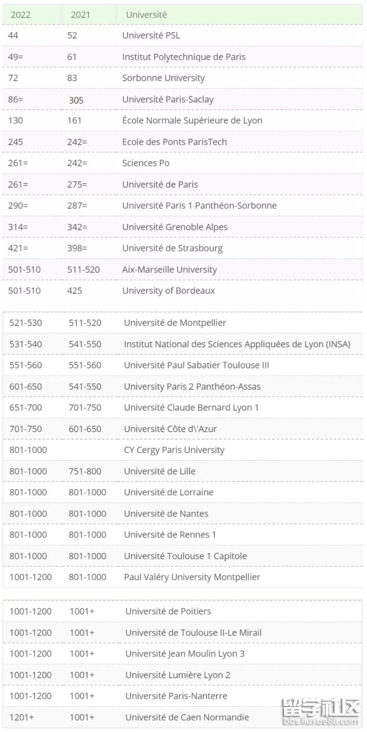Open Université de Montpellier entry
Viewport: 367px width, 732px height.
coord(175,323)
